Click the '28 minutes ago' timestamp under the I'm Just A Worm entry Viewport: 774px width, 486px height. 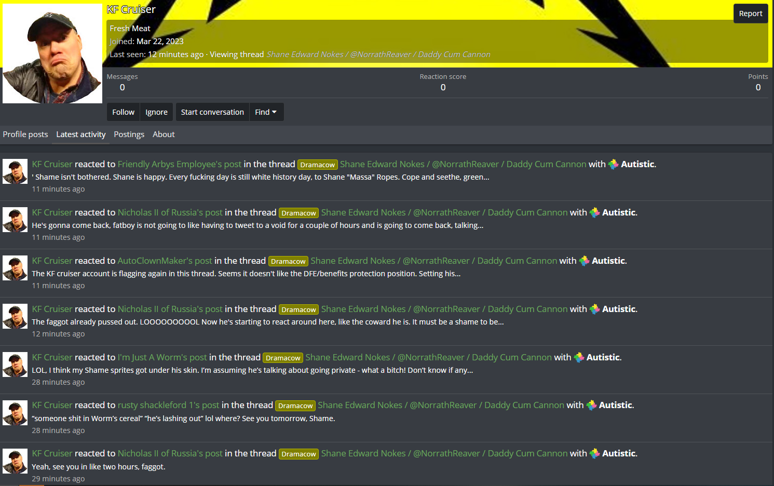coord(58,382)
